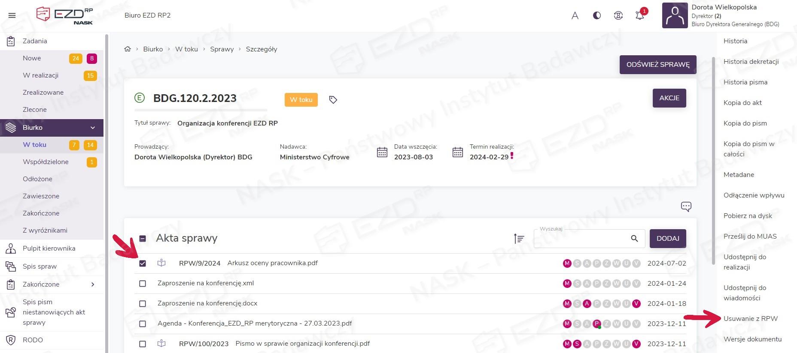Click the ODŚWIEŻ SPRAWĘ button
Image resolution: width=797 pixels, height=353 pixels.
point(657,65)
